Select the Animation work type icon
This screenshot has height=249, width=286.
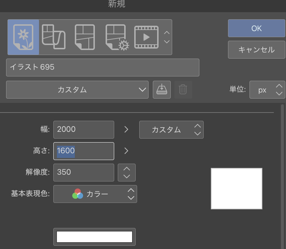146,37
